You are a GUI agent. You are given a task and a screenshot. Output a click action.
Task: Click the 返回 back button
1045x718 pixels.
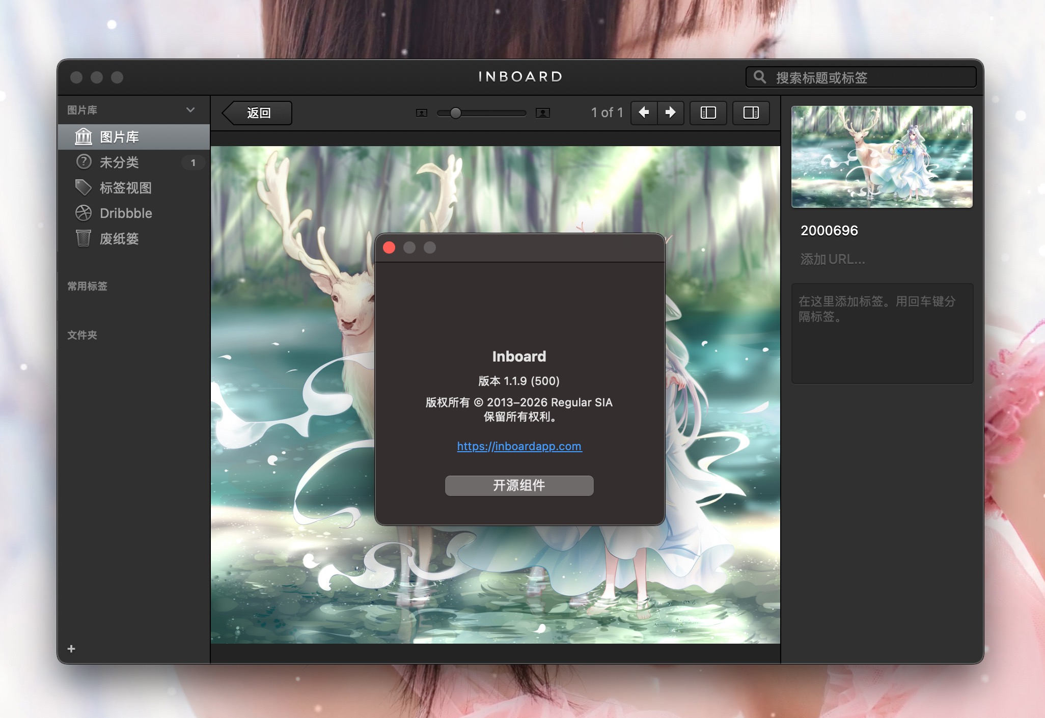[x=258, y=113]
